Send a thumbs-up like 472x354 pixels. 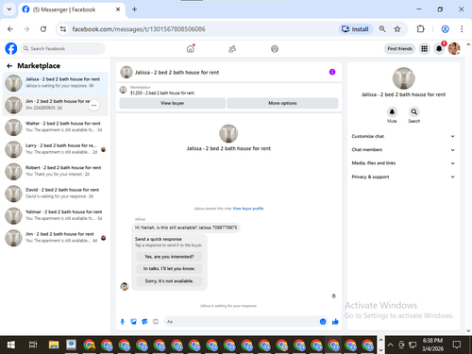pos(335,322)
